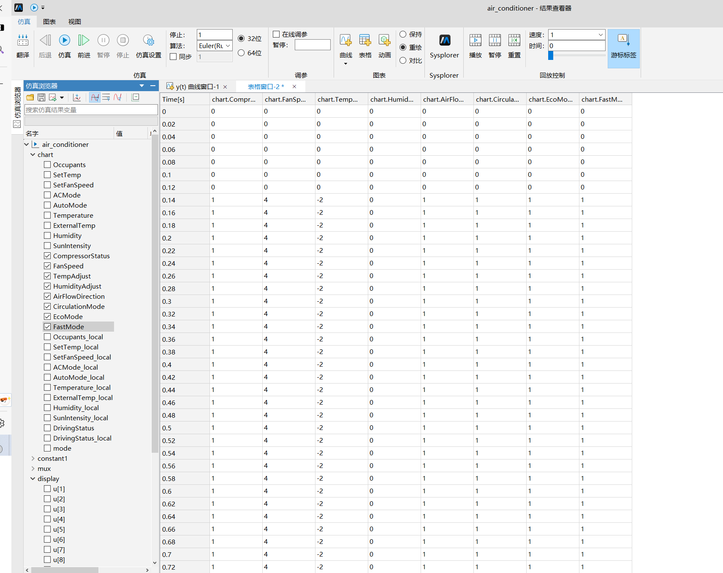The width and height of the screenshot is (723, 573).
Task: Click the 翻译 translate icon
Action: (23, 41)
